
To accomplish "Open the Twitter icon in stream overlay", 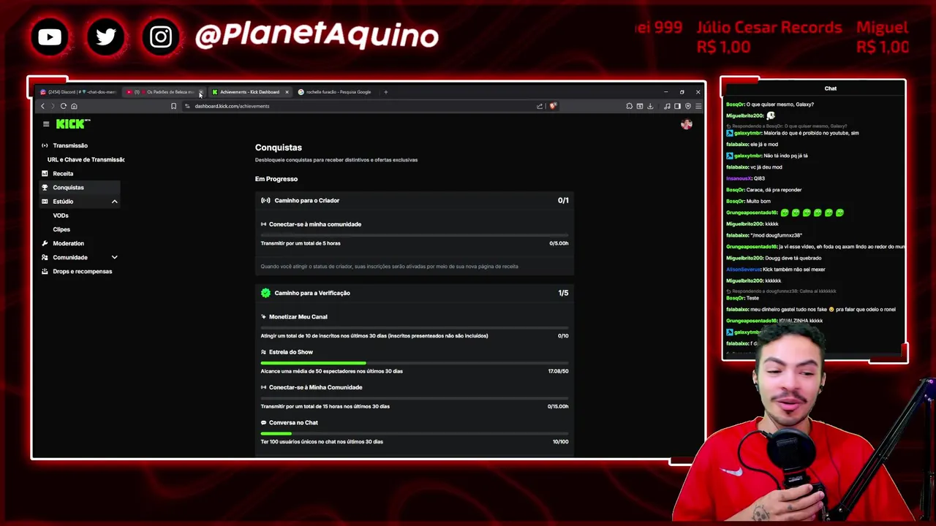I will click(x=105, y=37).
